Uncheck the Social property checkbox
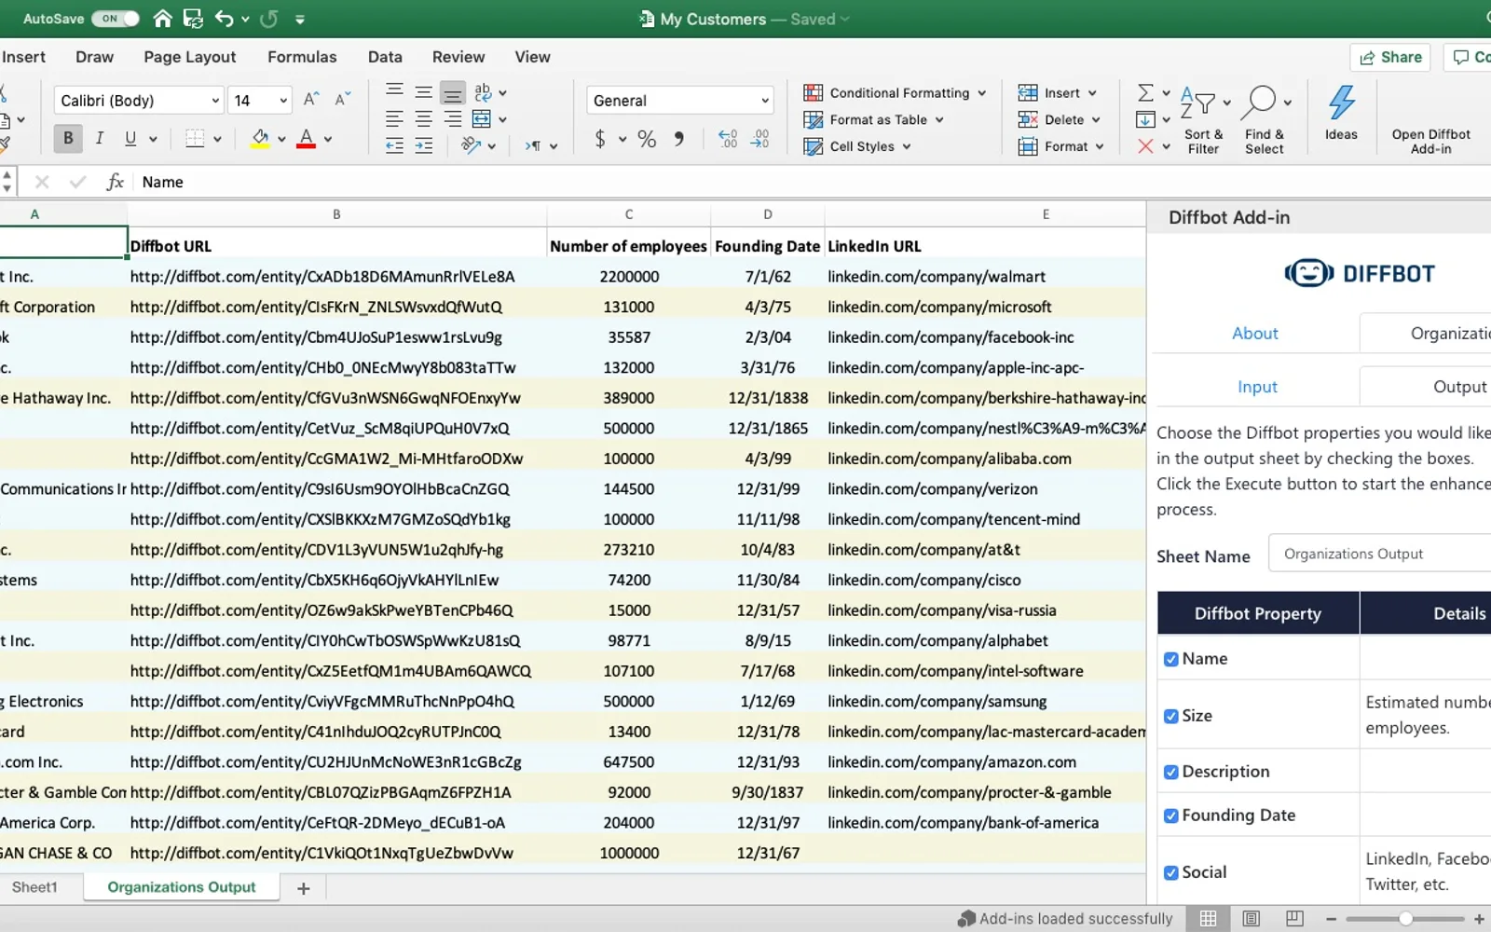The width and height of the screenshot is (1491, 932). click(x=1171, y=872)
